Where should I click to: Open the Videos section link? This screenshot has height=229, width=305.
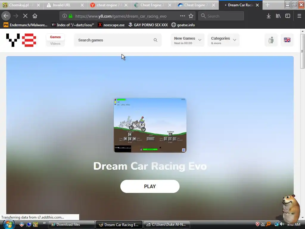[55, 44]
